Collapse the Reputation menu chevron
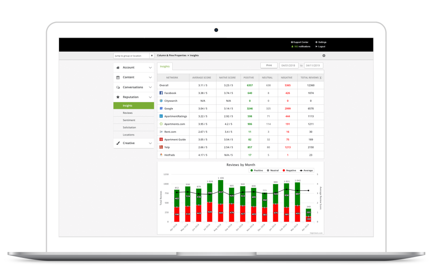Viewport: 433px width, 266px height. 150,97
